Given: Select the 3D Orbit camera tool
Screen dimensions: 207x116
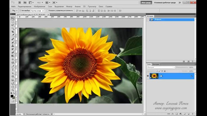Looking at the screenshot, I should [x=13, y=83].
